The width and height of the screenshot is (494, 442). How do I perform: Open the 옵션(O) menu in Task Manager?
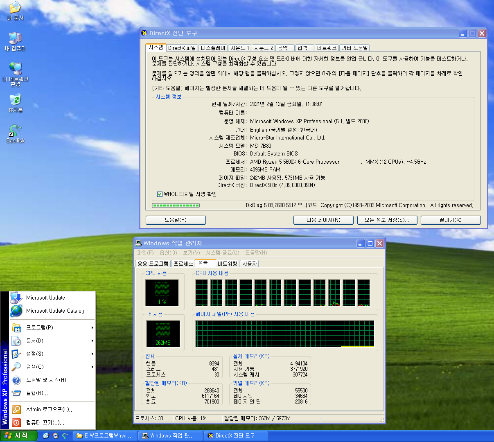click(x=168, y=253)
